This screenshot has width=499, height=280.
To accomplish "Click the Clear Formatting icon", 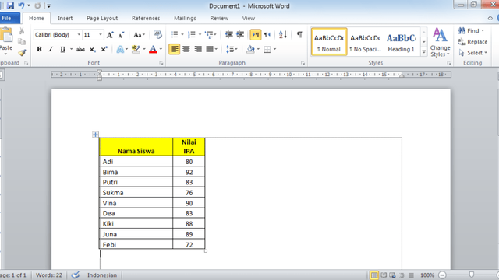I will coord(157,34).
